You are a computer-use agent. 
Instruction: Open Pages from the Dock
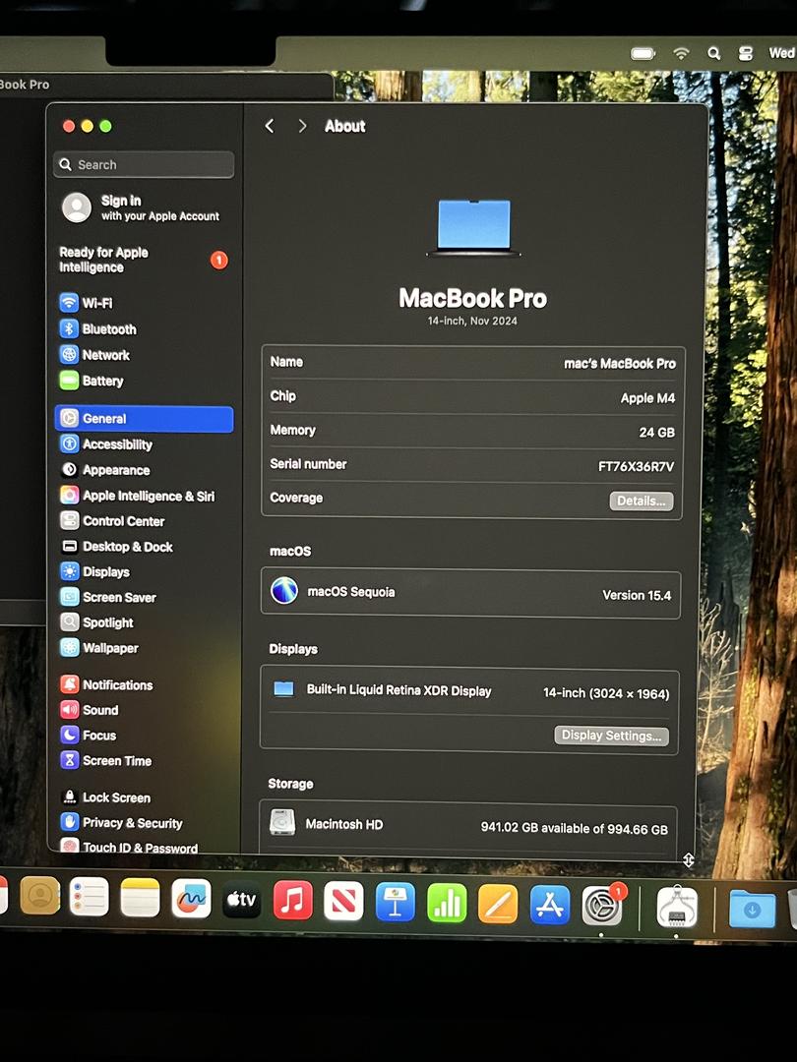click(x=498, y=904)
